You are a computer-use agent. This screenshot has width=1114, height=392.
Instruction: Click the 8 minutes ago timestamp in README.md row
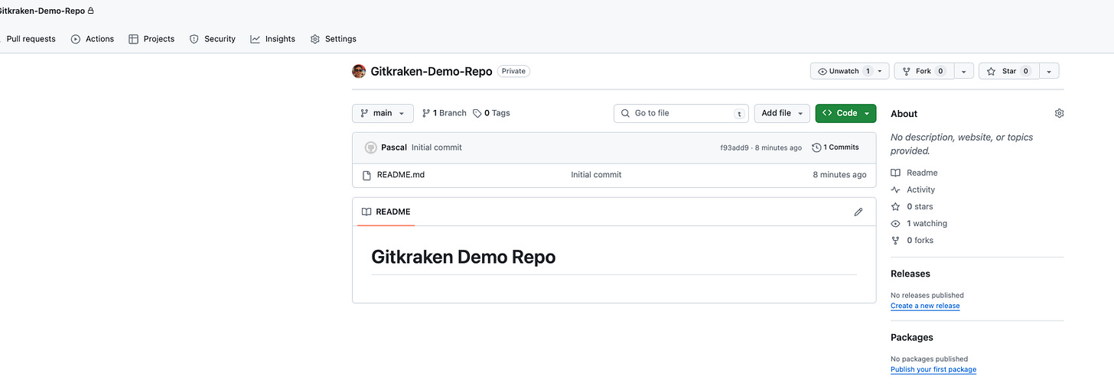[839, 175]
